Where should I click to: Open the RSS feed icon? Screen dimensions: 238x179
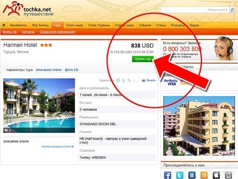204,175
